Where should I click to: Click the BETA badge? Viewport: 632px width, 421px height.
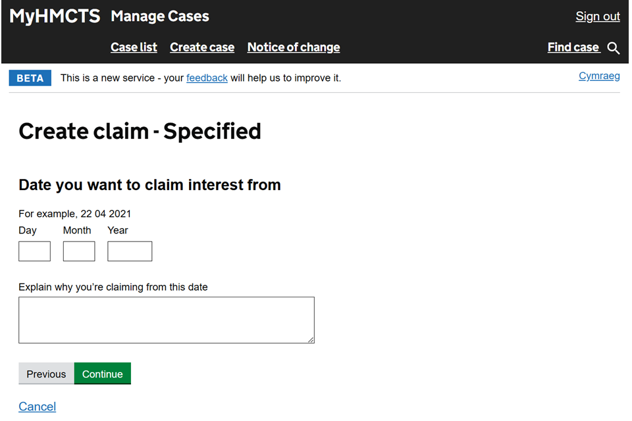30,78
